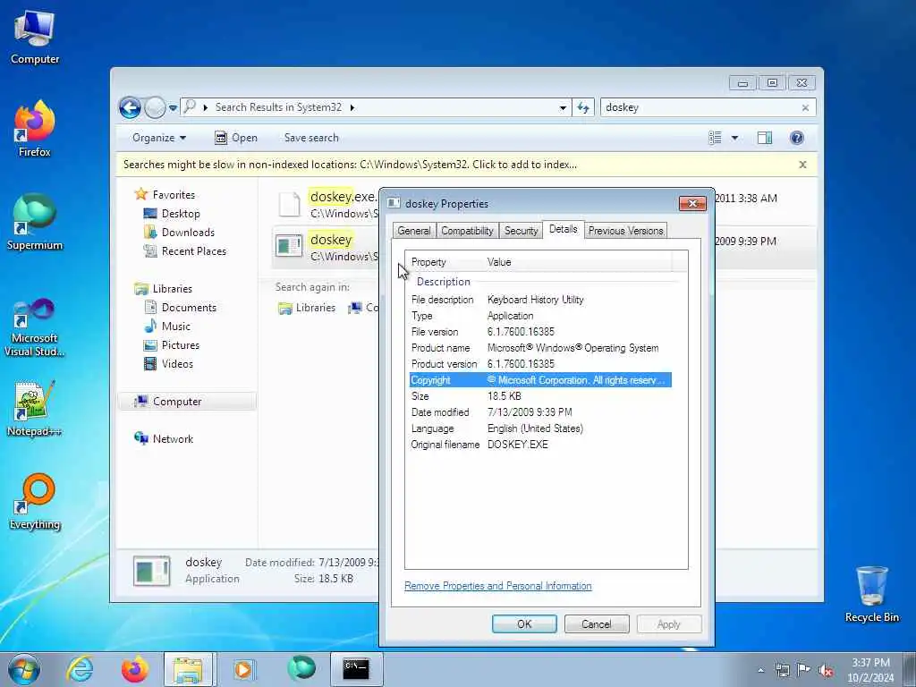Refresh the search results in the address bar
This screenshot has height=687, width=916.
coord(583,107)
